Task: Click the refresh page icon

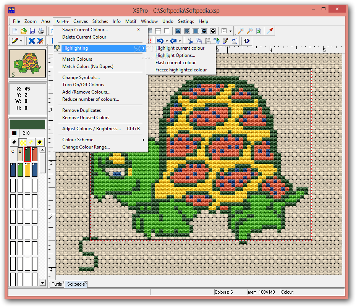Action: pos(258,31)
